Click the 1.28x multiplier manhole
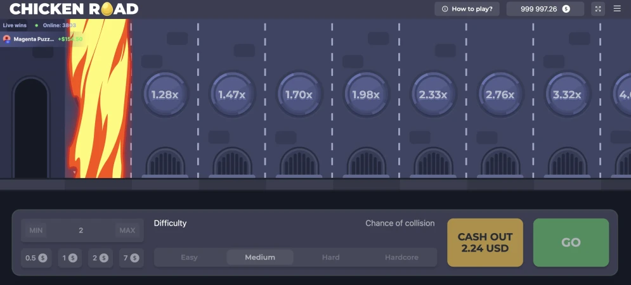The width and height of the screenshot is (631, 285). coord(165,95)
